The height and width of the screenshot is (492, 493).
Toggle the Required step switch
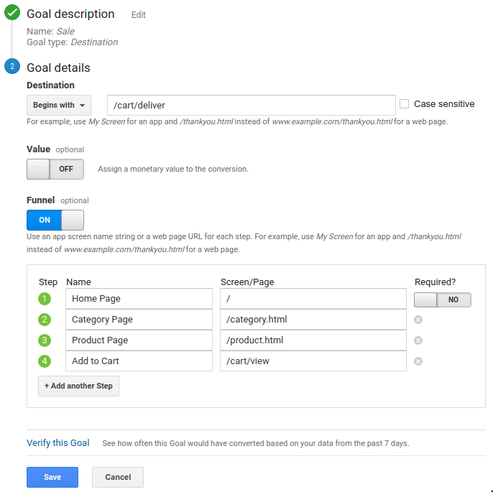(443, 300)
